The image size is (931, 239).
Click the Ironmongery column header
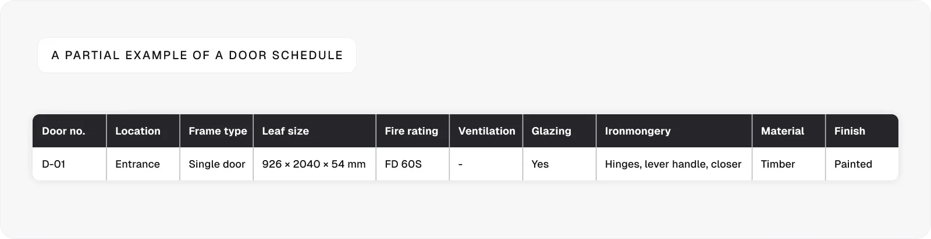(674, 131)
